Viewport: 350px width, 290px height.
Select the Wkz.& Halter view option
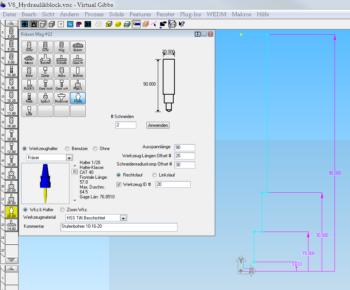25,210
